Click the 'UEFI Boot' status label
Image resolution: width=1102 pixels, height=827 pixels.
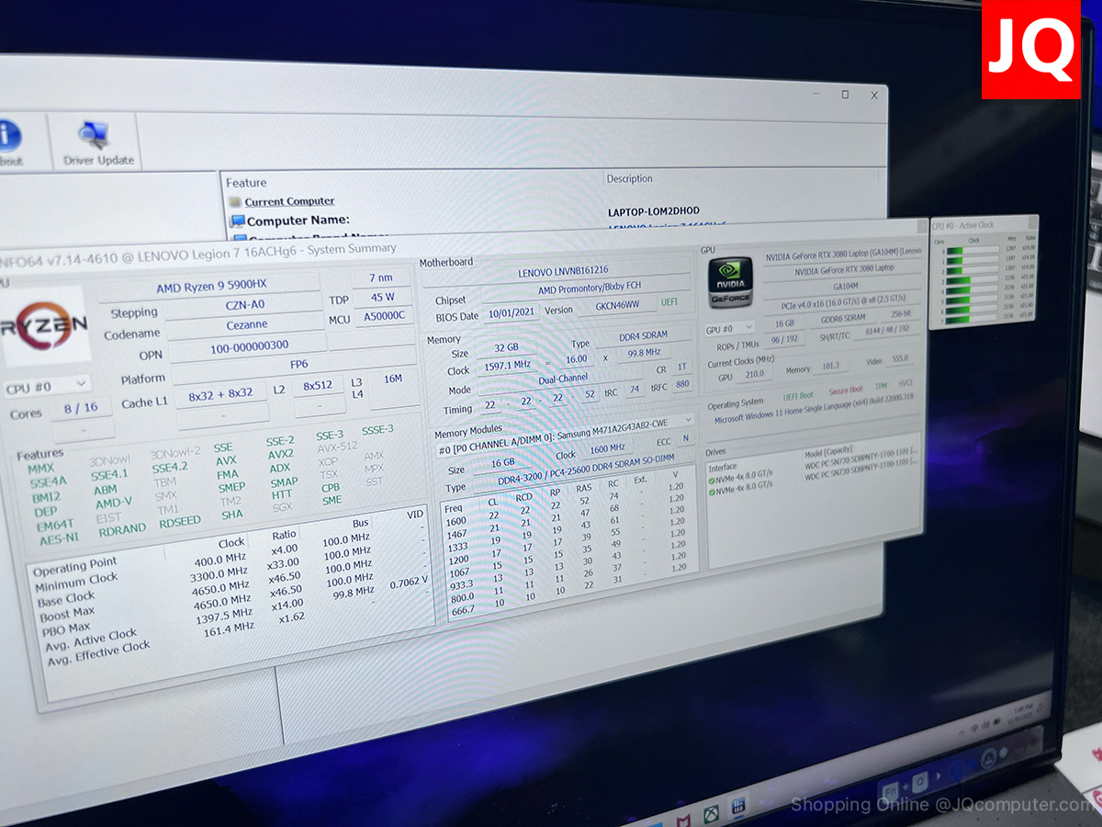coord(798,395)
